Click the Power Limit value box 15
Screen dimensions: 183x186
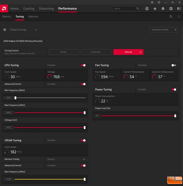[x=97, y=116]
